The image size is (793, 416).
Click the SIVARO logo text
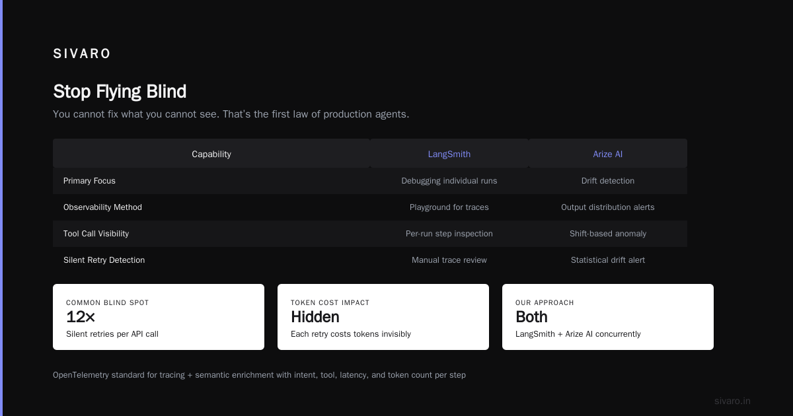point(82,54)
